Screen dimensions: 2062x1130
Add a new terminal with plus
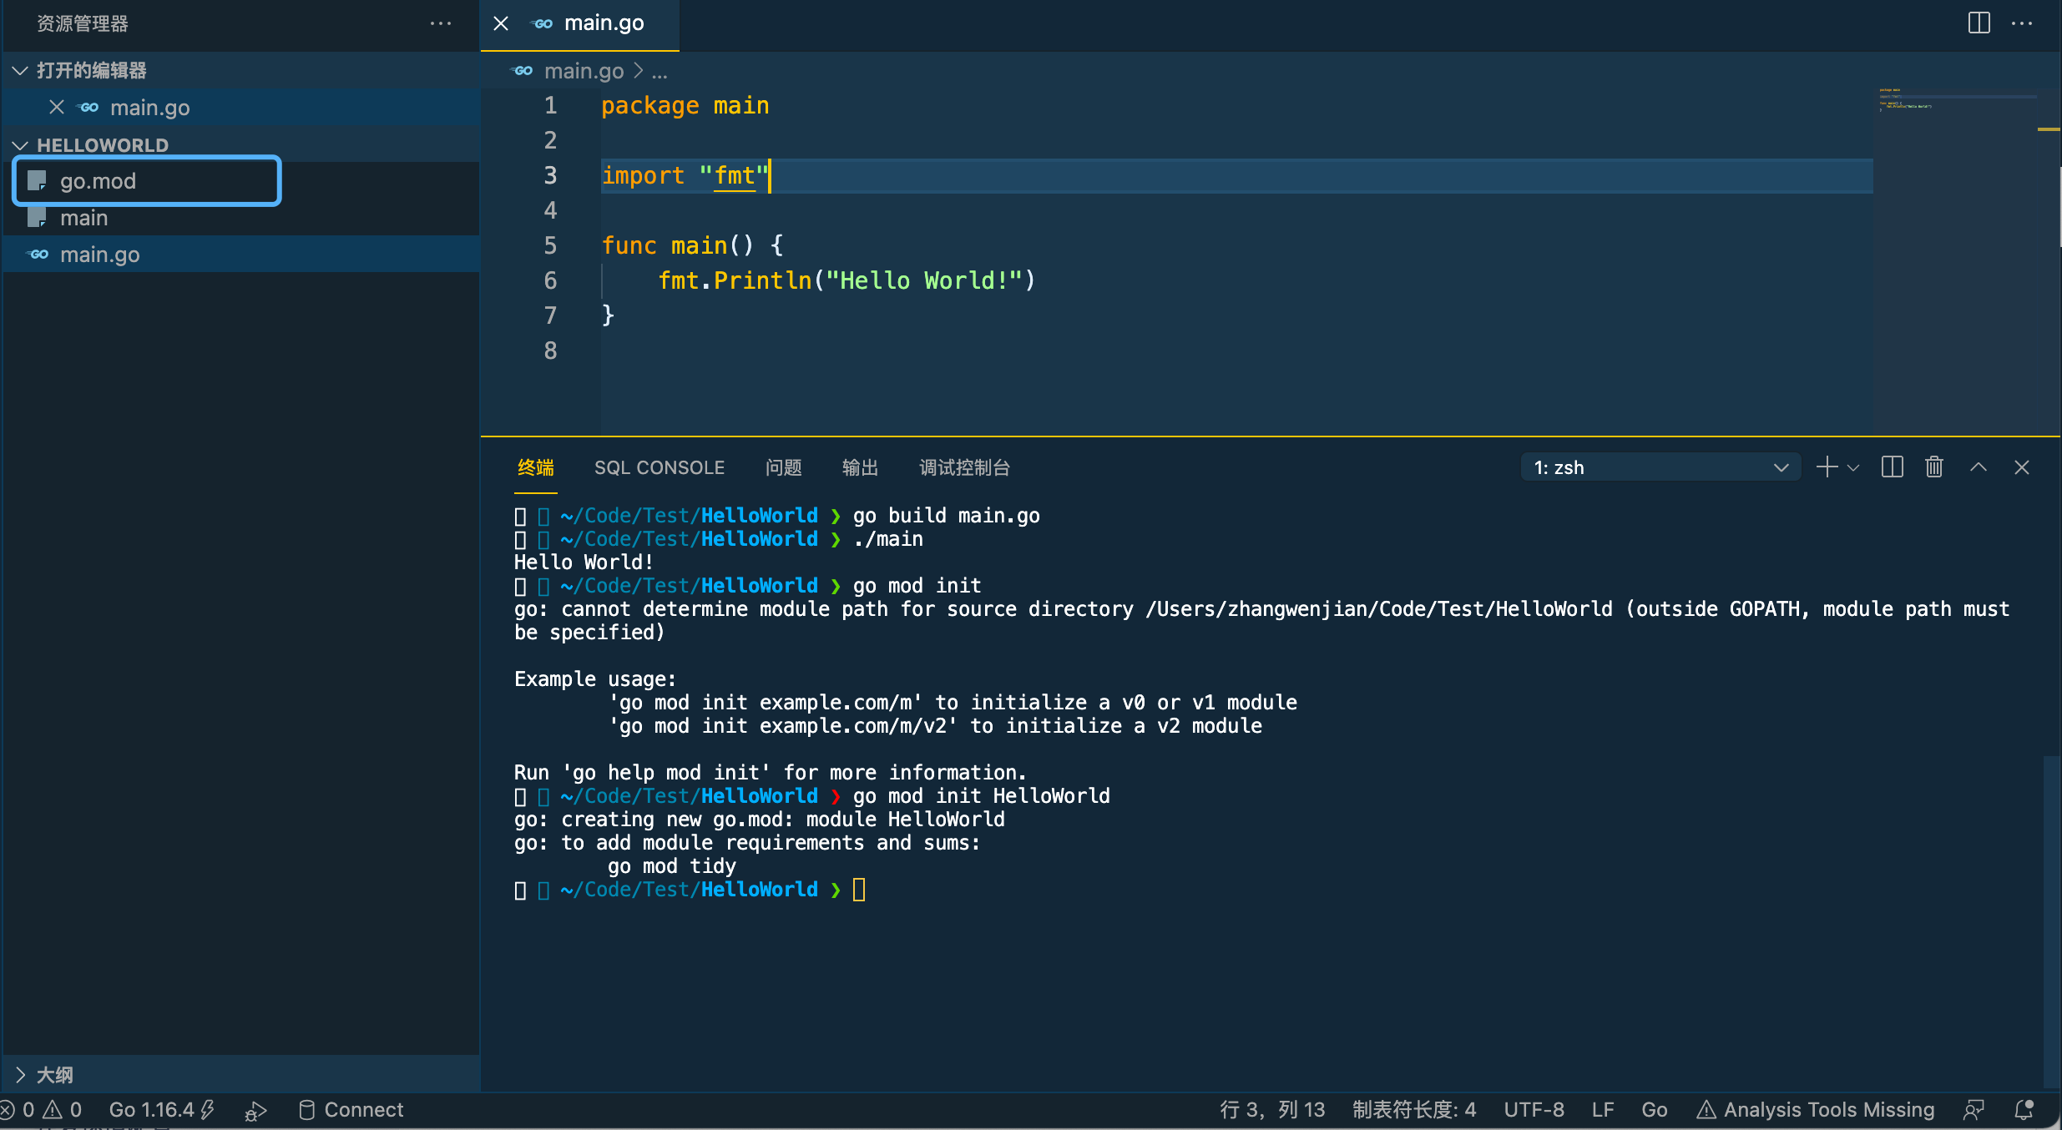pyautogui.click(x=1827, y=467)
